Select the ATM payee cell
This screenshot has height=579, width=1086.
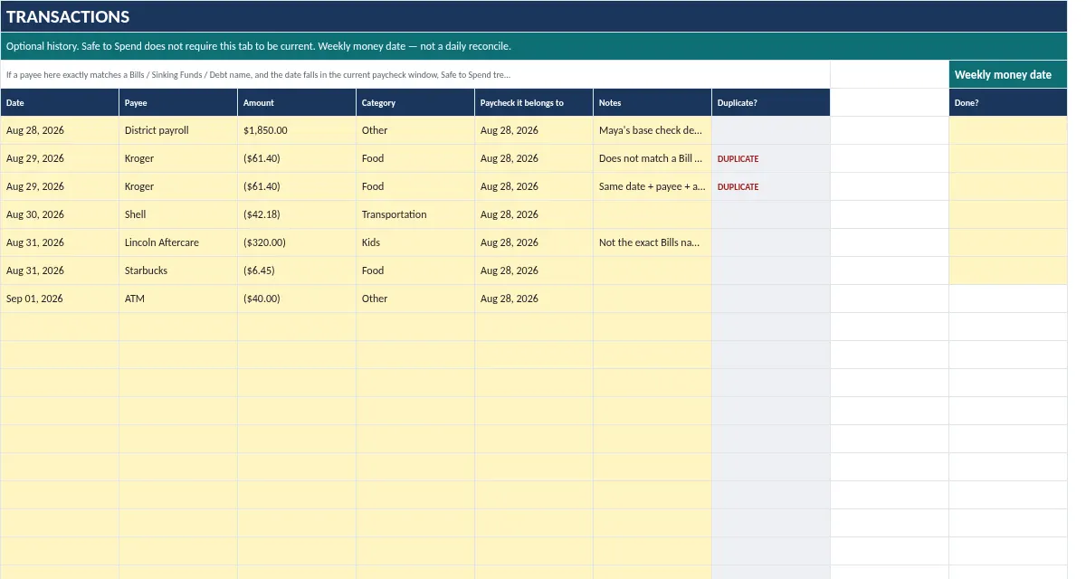coord(178,299)
